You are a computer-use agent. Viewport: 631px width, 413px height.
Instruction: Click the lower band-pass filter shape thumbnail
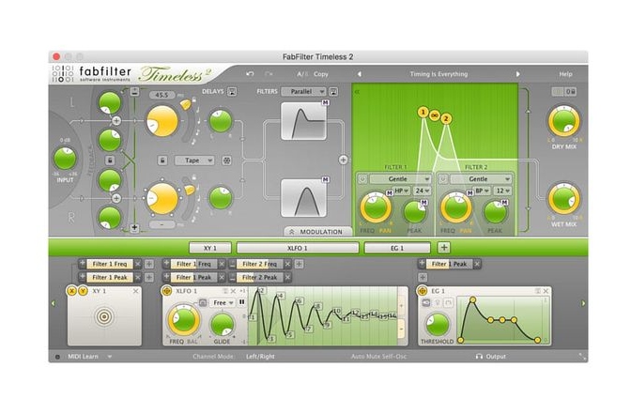(x=303, y=198)
